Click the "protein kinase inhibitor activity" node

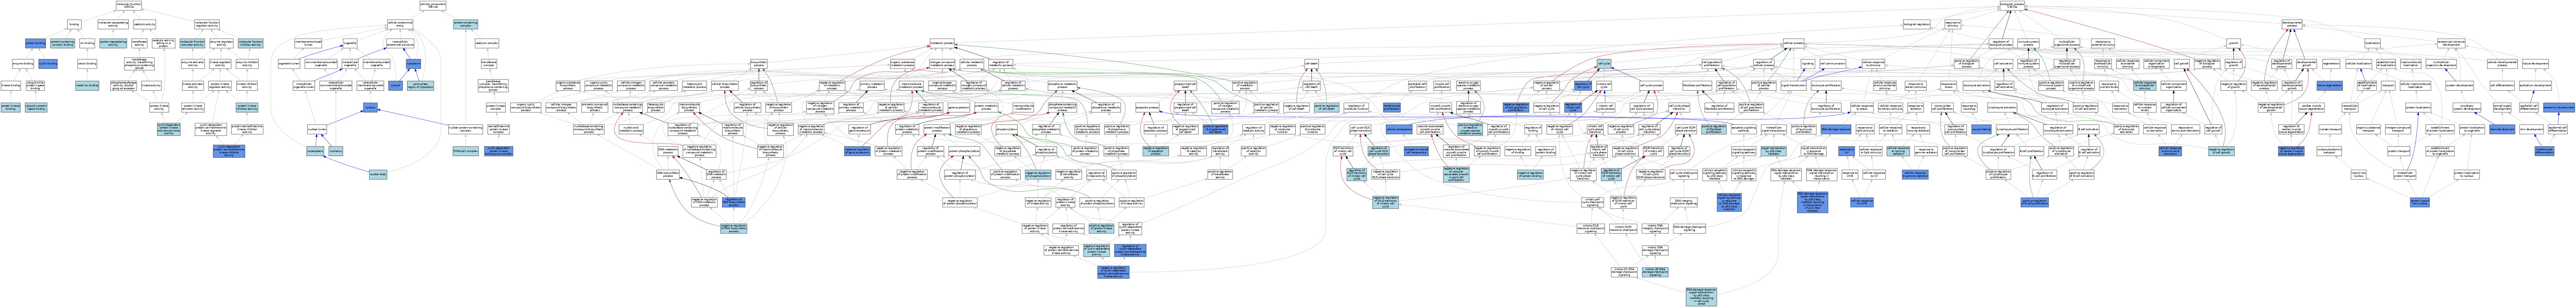click(247, 107)
